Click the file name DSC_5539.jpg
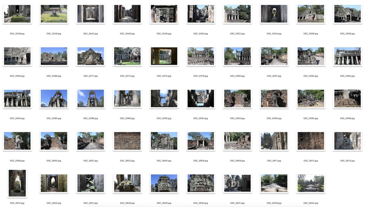The width and height of the screenshot is (375, 207). (54, 34)
